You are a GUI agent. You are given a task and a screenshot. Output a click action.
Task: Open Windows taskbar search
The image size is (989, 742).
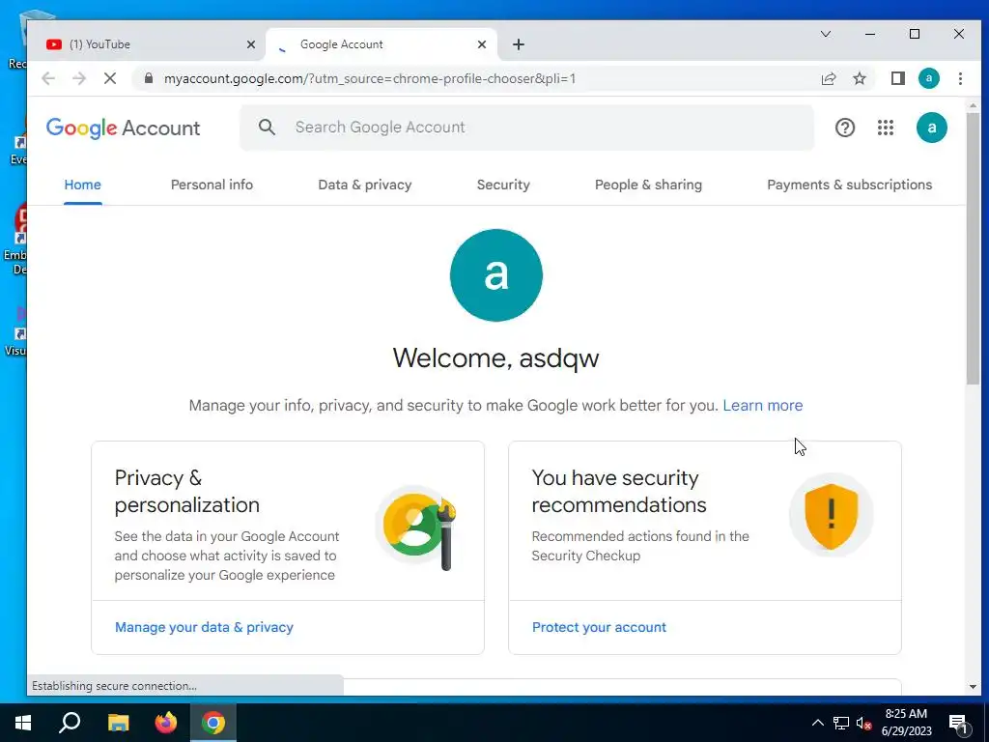pos(70,723)
